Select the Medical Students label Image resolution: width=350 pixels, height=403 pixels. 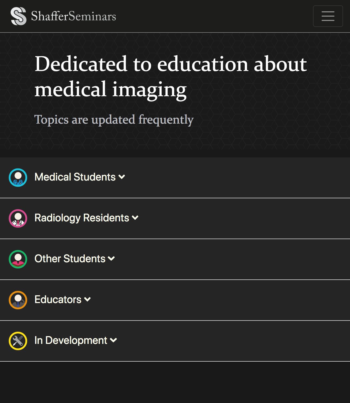pos(75,177)
